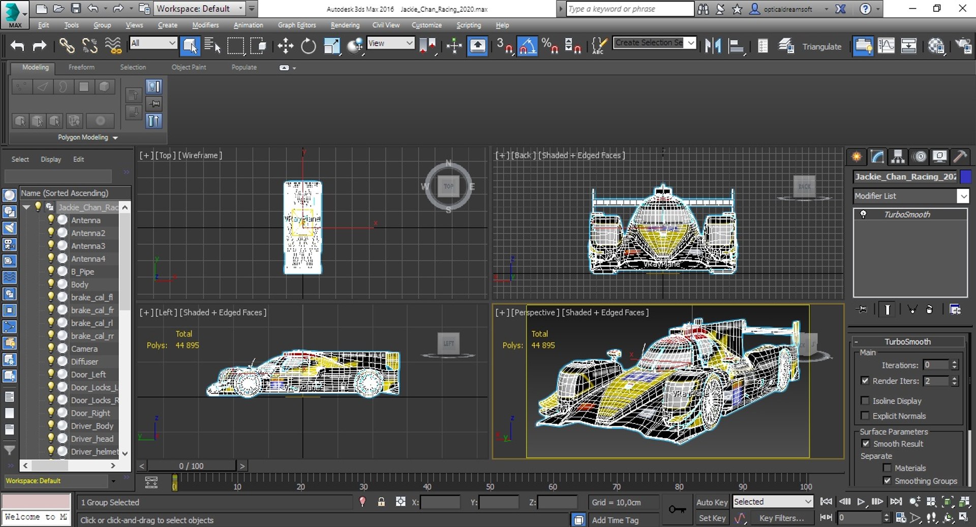
Task: Select the Select and Link tool
Action: click(67, 46)
